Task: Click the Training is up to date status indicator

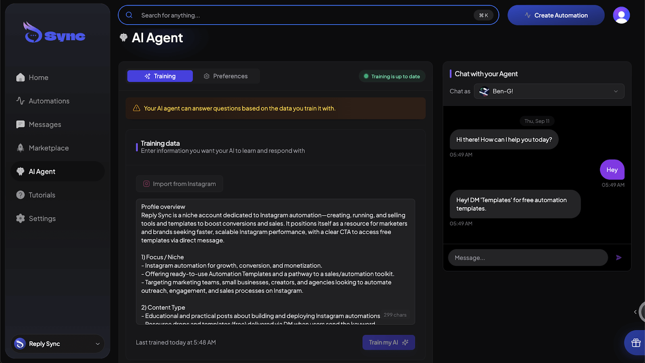Action: point(391,76)
